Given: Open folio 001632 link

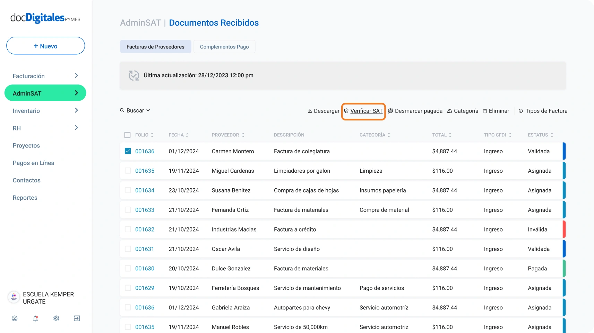Looking at the screenshot, I should click(x=145, y=229).
